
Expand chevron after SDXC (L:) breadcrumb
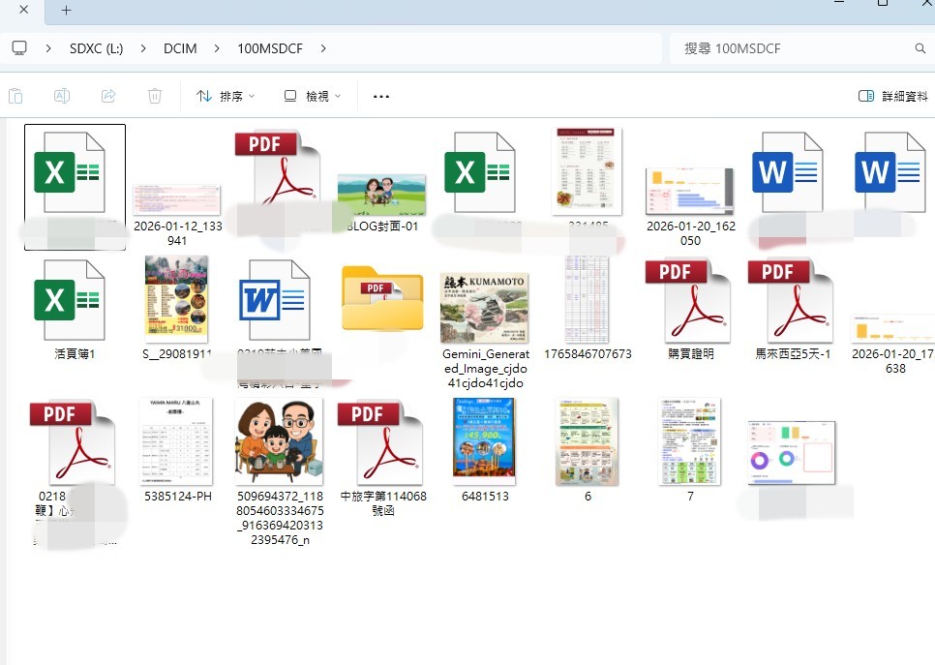(x=143, y=48)
